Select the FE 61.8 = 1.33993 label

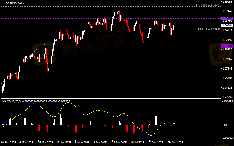(x=209, y=30)
